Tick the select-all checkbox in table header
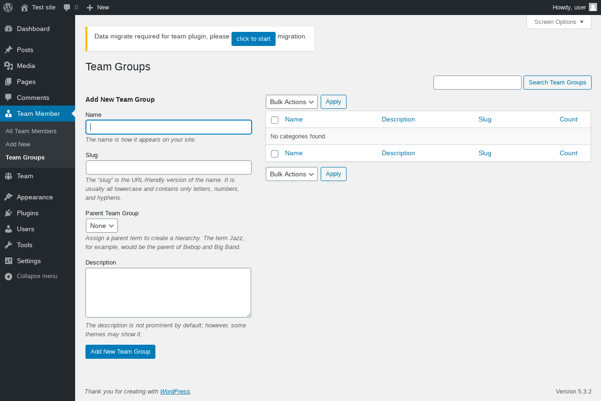Image resolution: width=601 pixels, height=401 pixels. tap(275, 120)
